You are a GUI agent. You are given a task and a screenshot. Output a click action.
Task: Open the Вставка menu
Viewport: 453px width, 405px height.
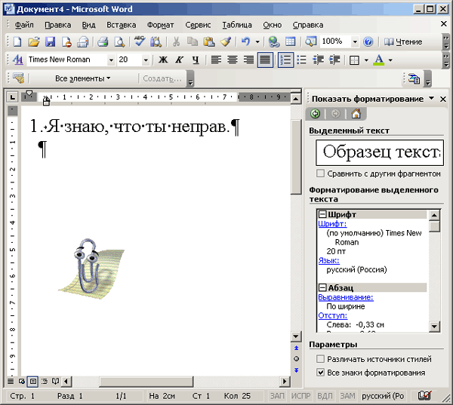click(122, 25)
